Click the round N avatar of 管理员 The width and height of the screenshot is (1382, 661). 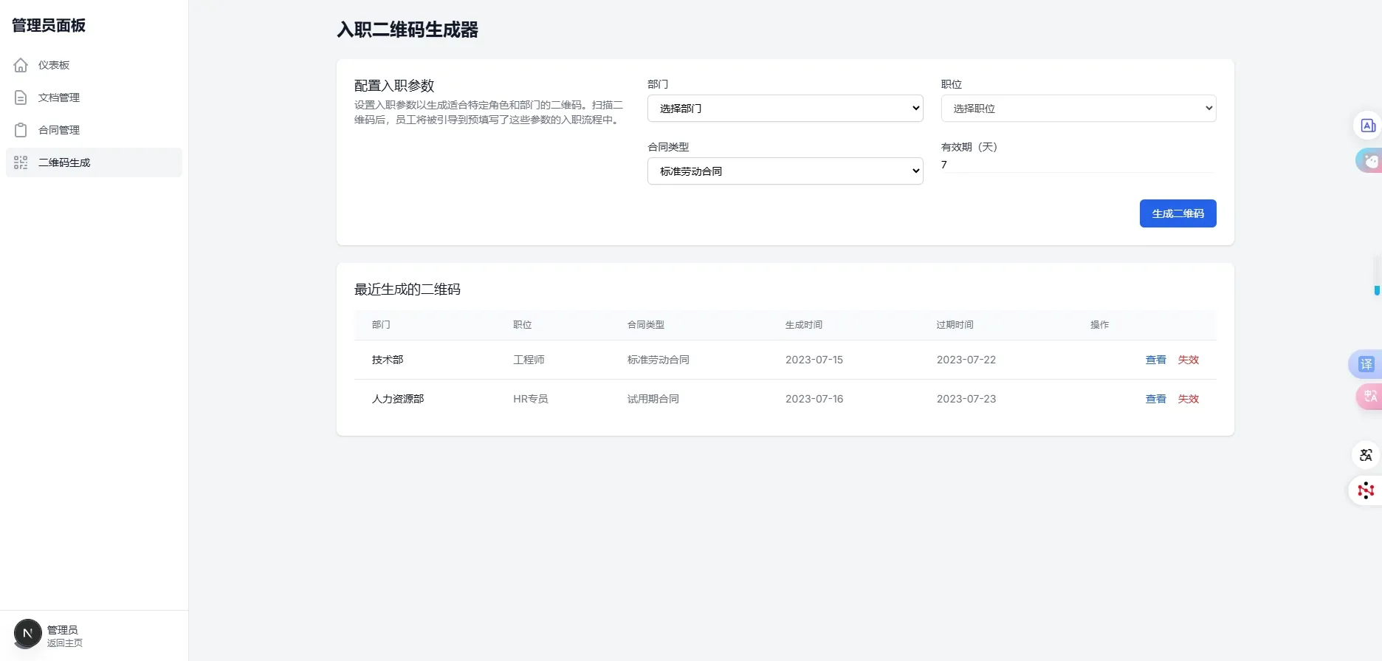pyautogui.click(x=28, y=634)
